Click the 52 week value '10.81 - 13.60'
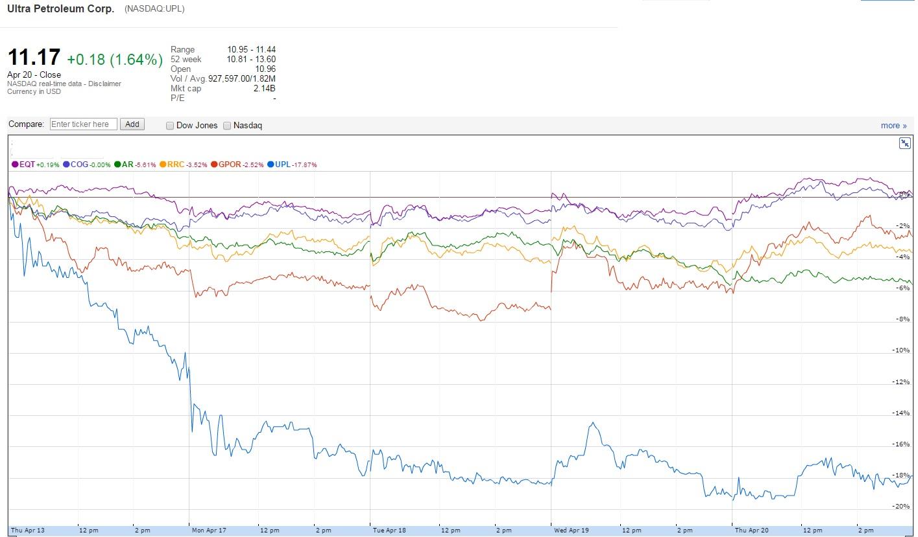Screen dimensions: 918x537 (x=251, y=60)
